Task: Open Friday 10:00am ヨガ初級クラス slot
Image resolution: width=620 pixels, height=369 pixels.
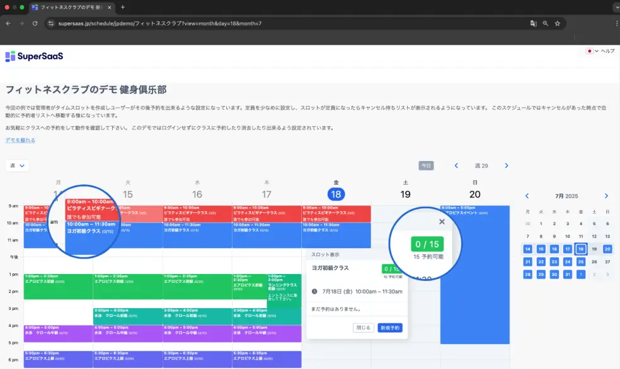Action: coord(336,235)
